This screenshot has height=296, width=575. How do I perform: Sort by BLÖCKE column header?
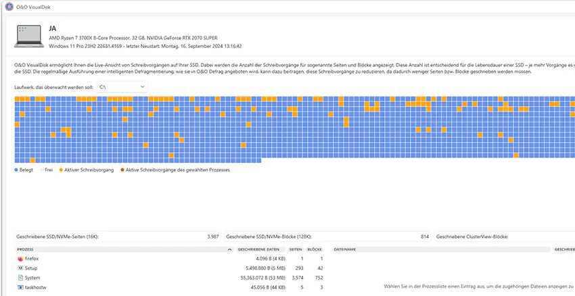315,249
